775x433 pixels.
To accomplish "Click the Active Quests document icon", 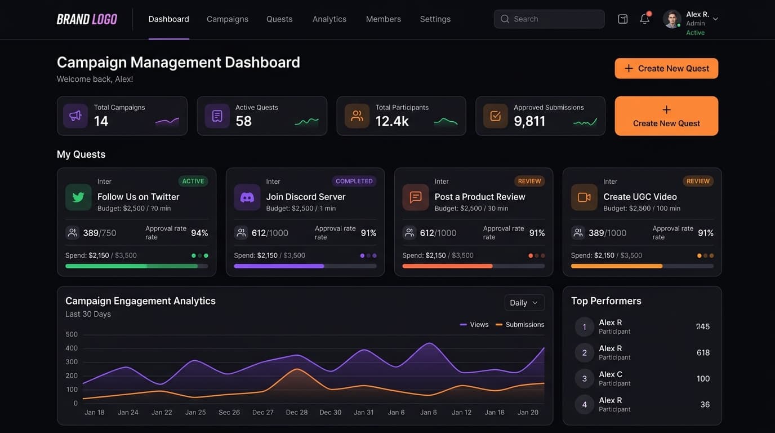I will tap(217, 116).
